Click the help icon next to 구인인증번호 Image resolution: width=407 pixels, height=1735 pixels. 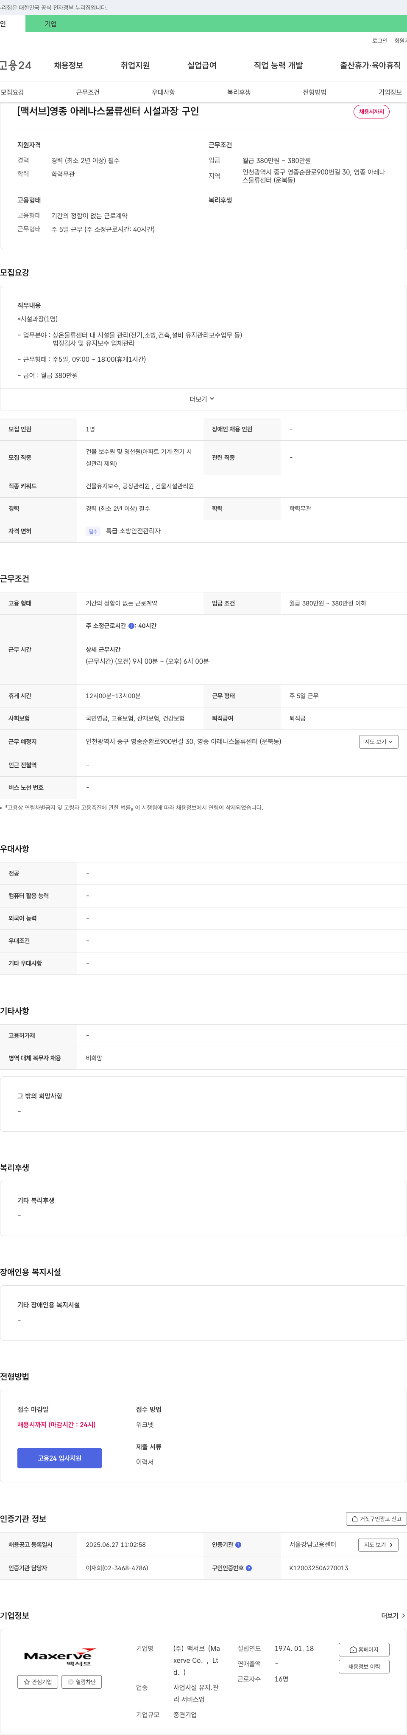[x=249, y=1568]
